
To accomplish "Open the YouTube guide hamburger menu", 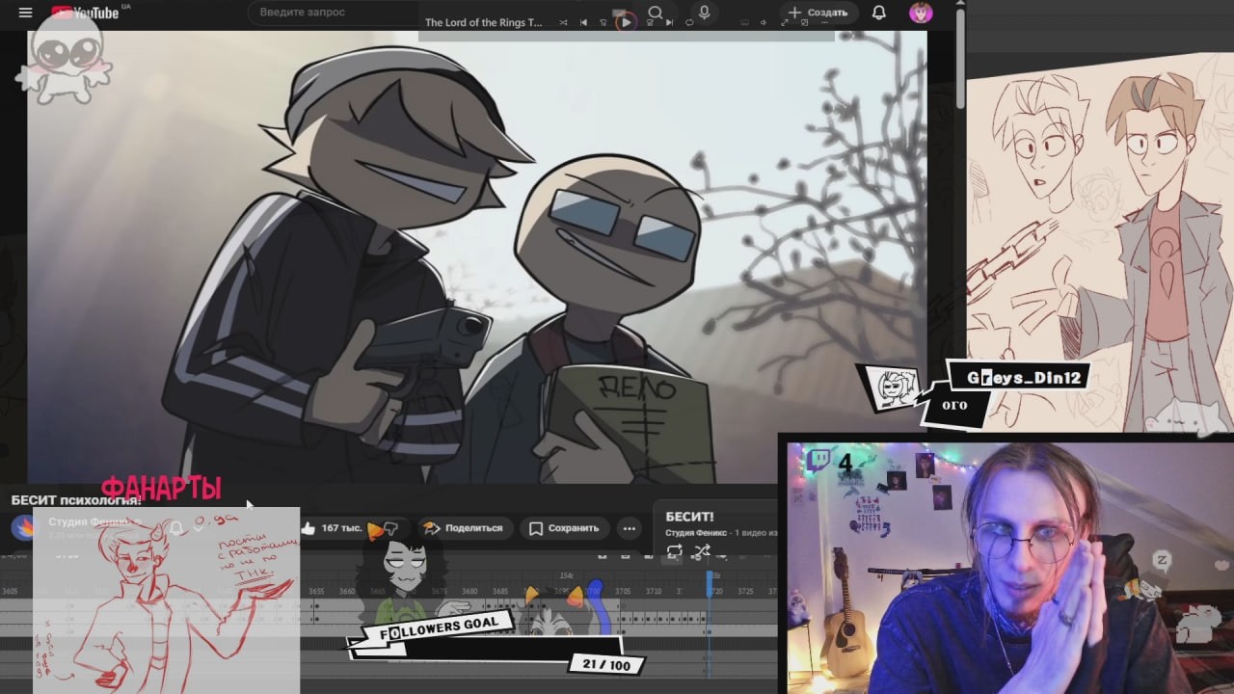I will tap(26, 13).
